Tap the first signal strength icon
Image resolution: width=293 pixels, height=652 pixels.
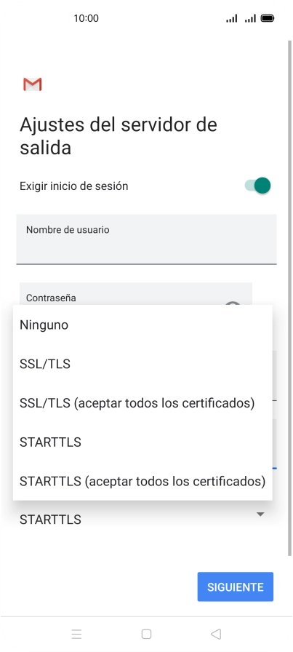(231, 18)
